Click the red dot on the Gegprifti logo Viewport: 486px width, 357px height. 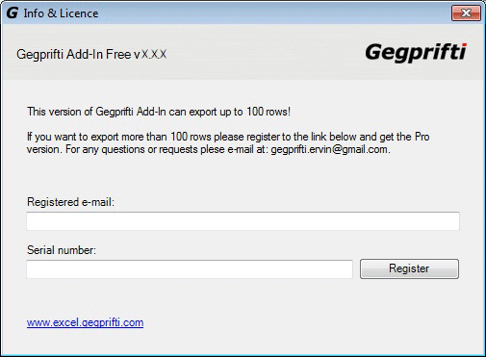point(465,44)
